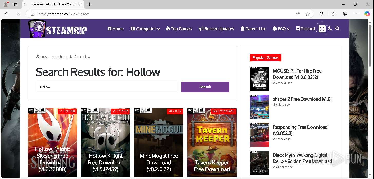Toggle dark mode moon icon
Screen dimensions: 374x179
[x=330, y=29]
